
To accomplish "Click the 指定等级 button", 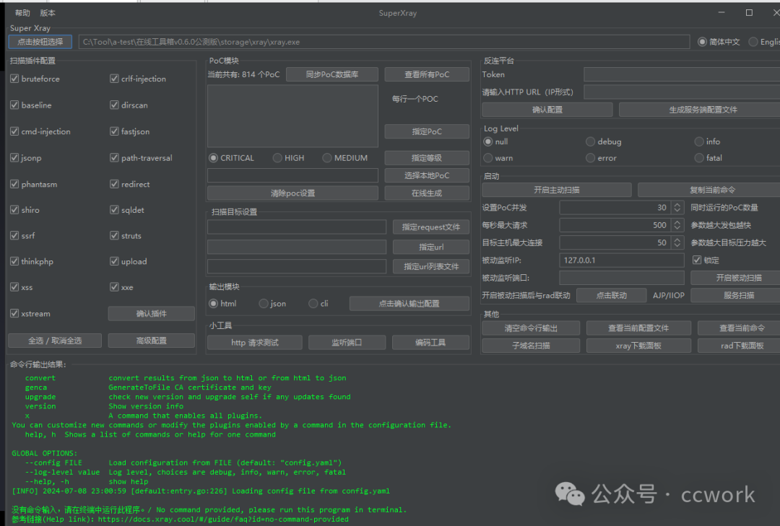I will 427,157.
